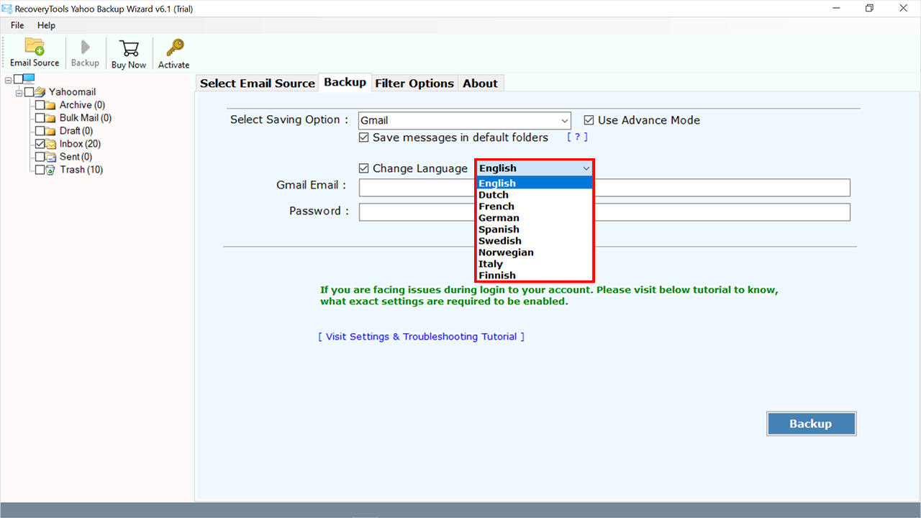Check the Draft (0) checkbox
Image resolution: width=921 pixels, height=518 pixels.
[40, 131]
